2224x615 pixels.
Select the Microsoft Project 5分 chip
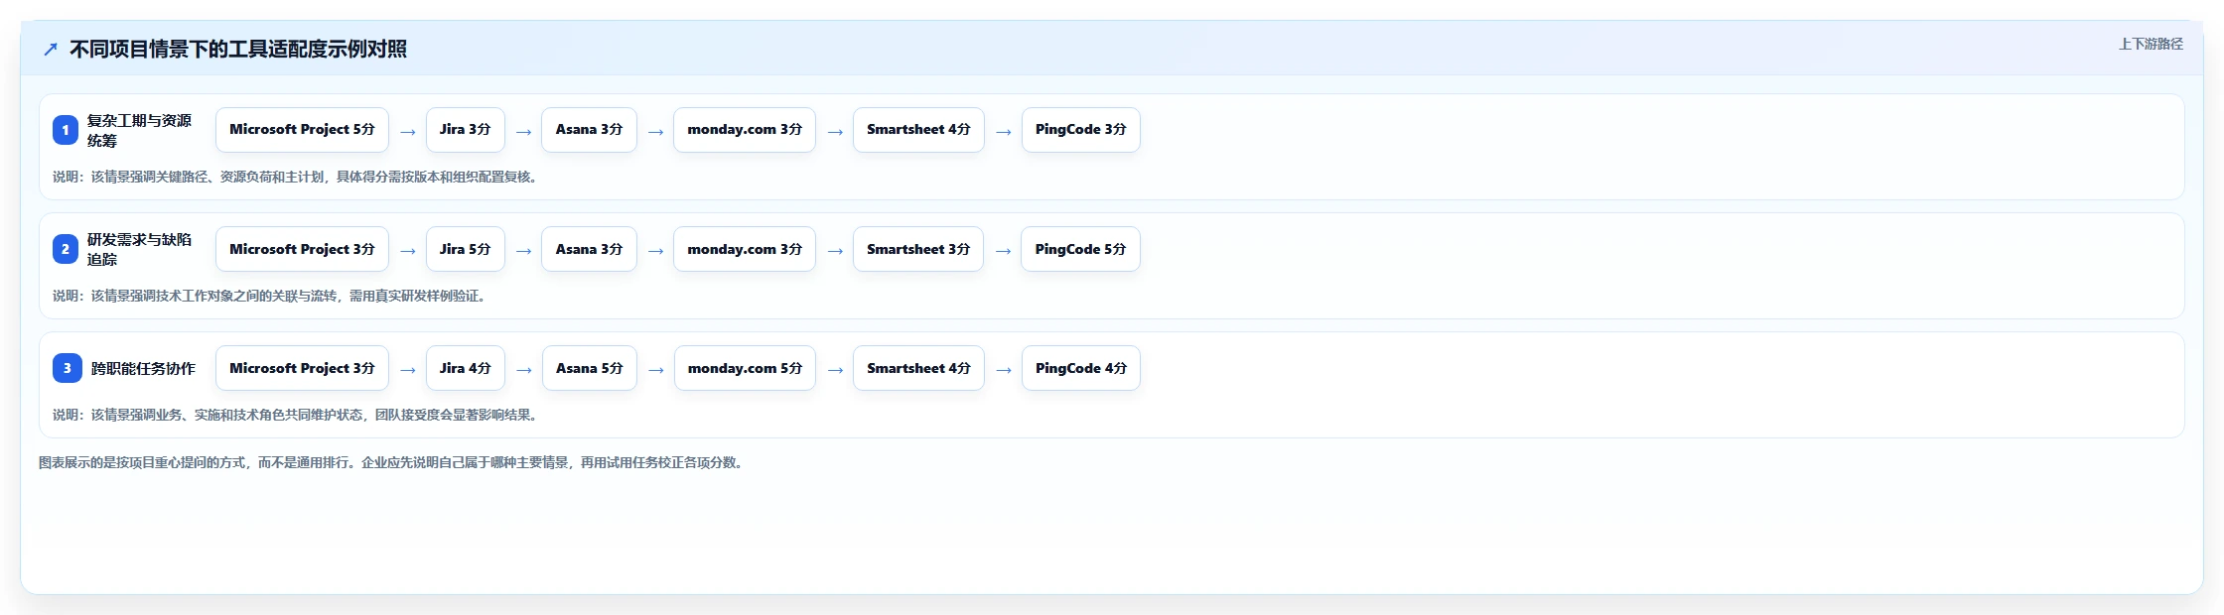[x=302, y=130]
